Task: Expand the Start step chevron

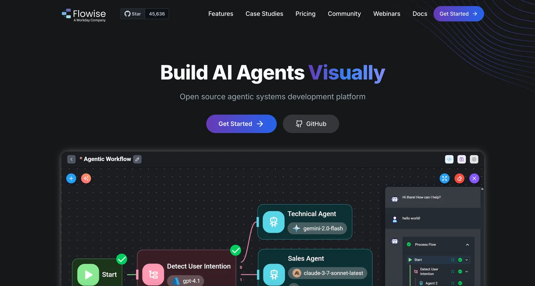Action: tap(467, 260)
